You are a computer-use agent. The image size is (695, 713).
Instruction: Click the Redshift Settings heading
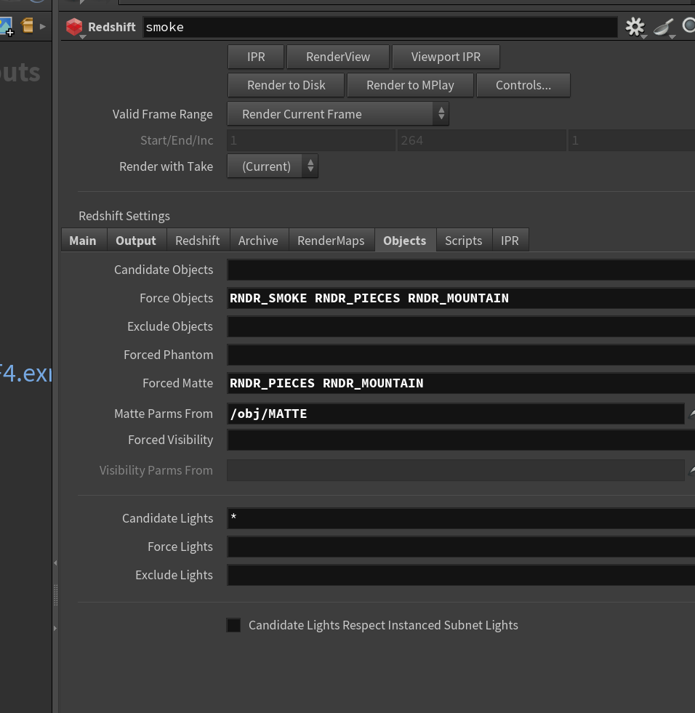pyautogui.click(x=124, y=216)
